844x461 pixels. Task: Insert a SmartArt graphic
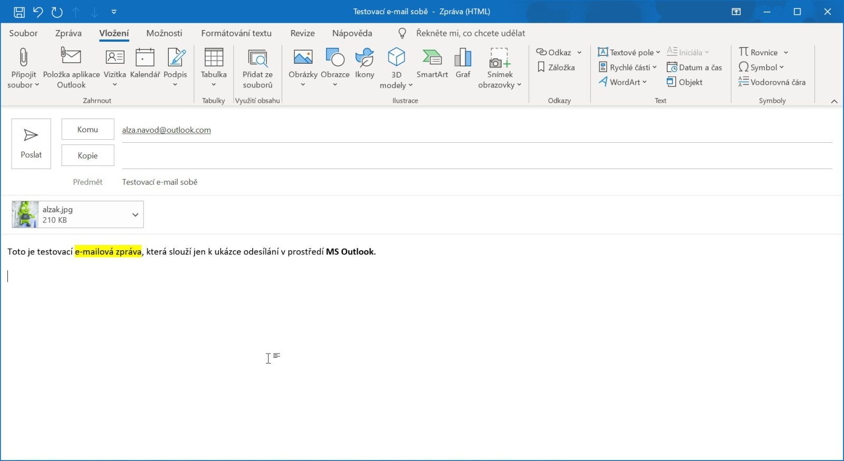pos(432,57)
